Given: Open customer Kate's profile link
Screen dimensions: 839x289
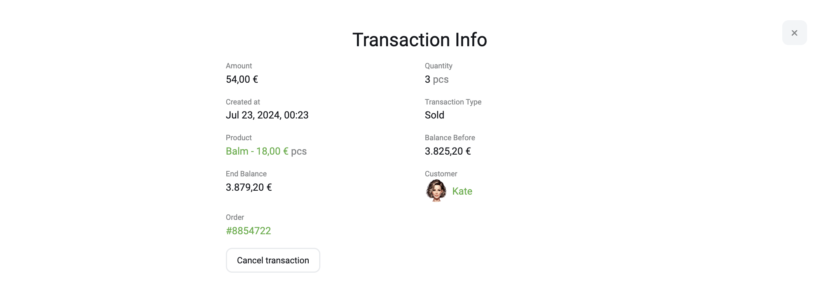Looking at the screenshot, I should point(462,191).
